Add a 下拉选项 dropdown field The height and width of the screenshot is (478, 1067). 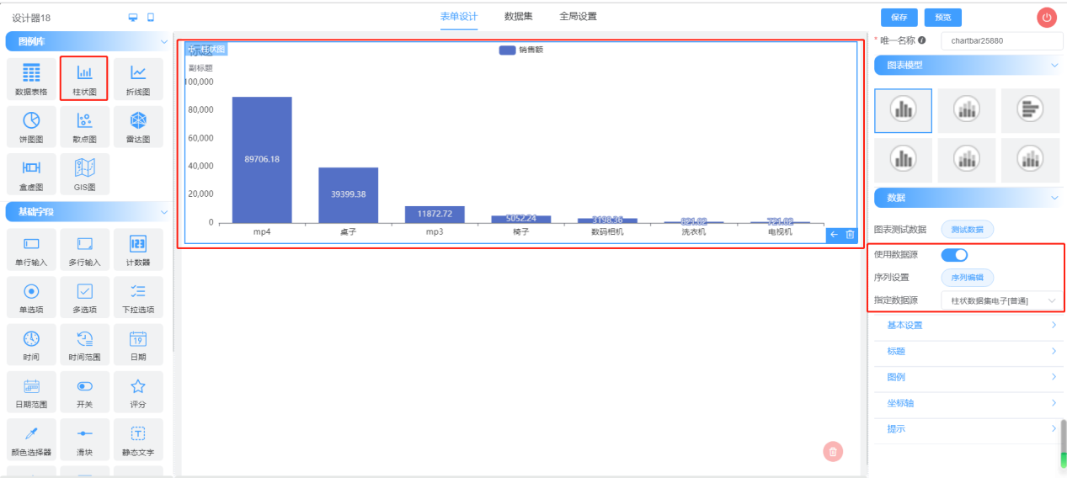(138, 297)
